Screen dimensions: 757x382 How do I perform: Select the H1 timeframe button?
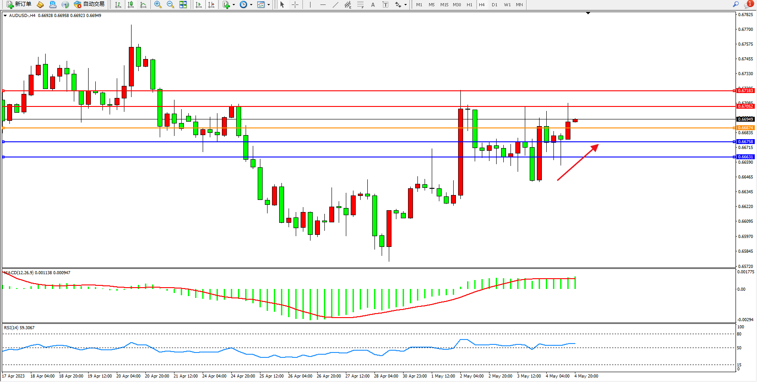pyautogui.click(x=469, y=4)
